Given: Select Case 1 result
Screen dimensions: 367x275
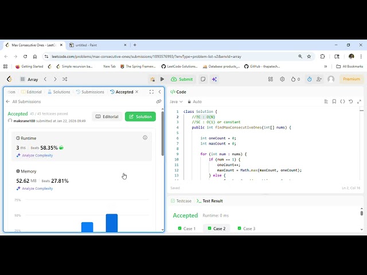Looking at the screenshot, I should (187, 229).
